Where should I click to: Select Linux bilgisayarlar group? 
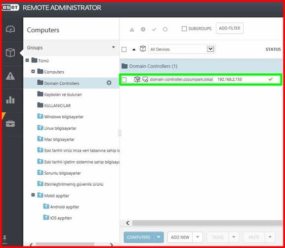click(60, 128)
